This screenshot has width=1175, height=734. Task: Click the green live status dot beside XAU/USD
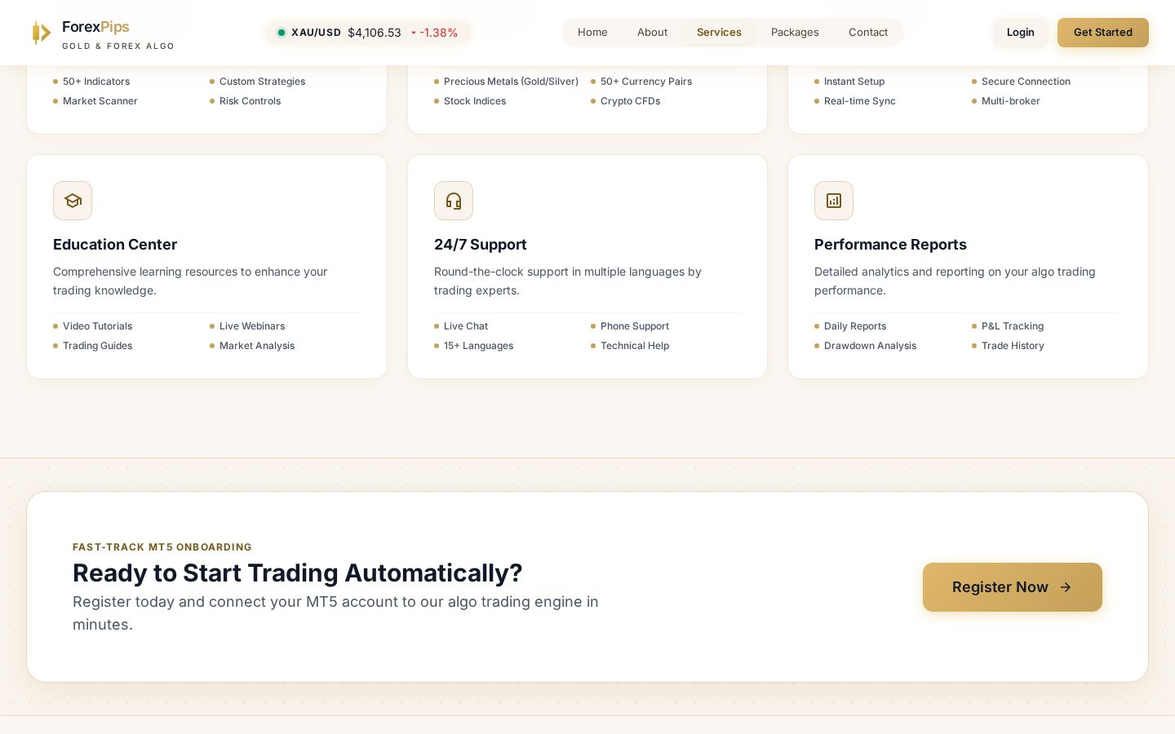pos(282,33)
